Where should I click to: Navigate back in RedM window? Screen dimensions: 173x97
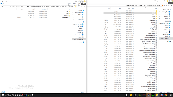(x=171, y=6)
